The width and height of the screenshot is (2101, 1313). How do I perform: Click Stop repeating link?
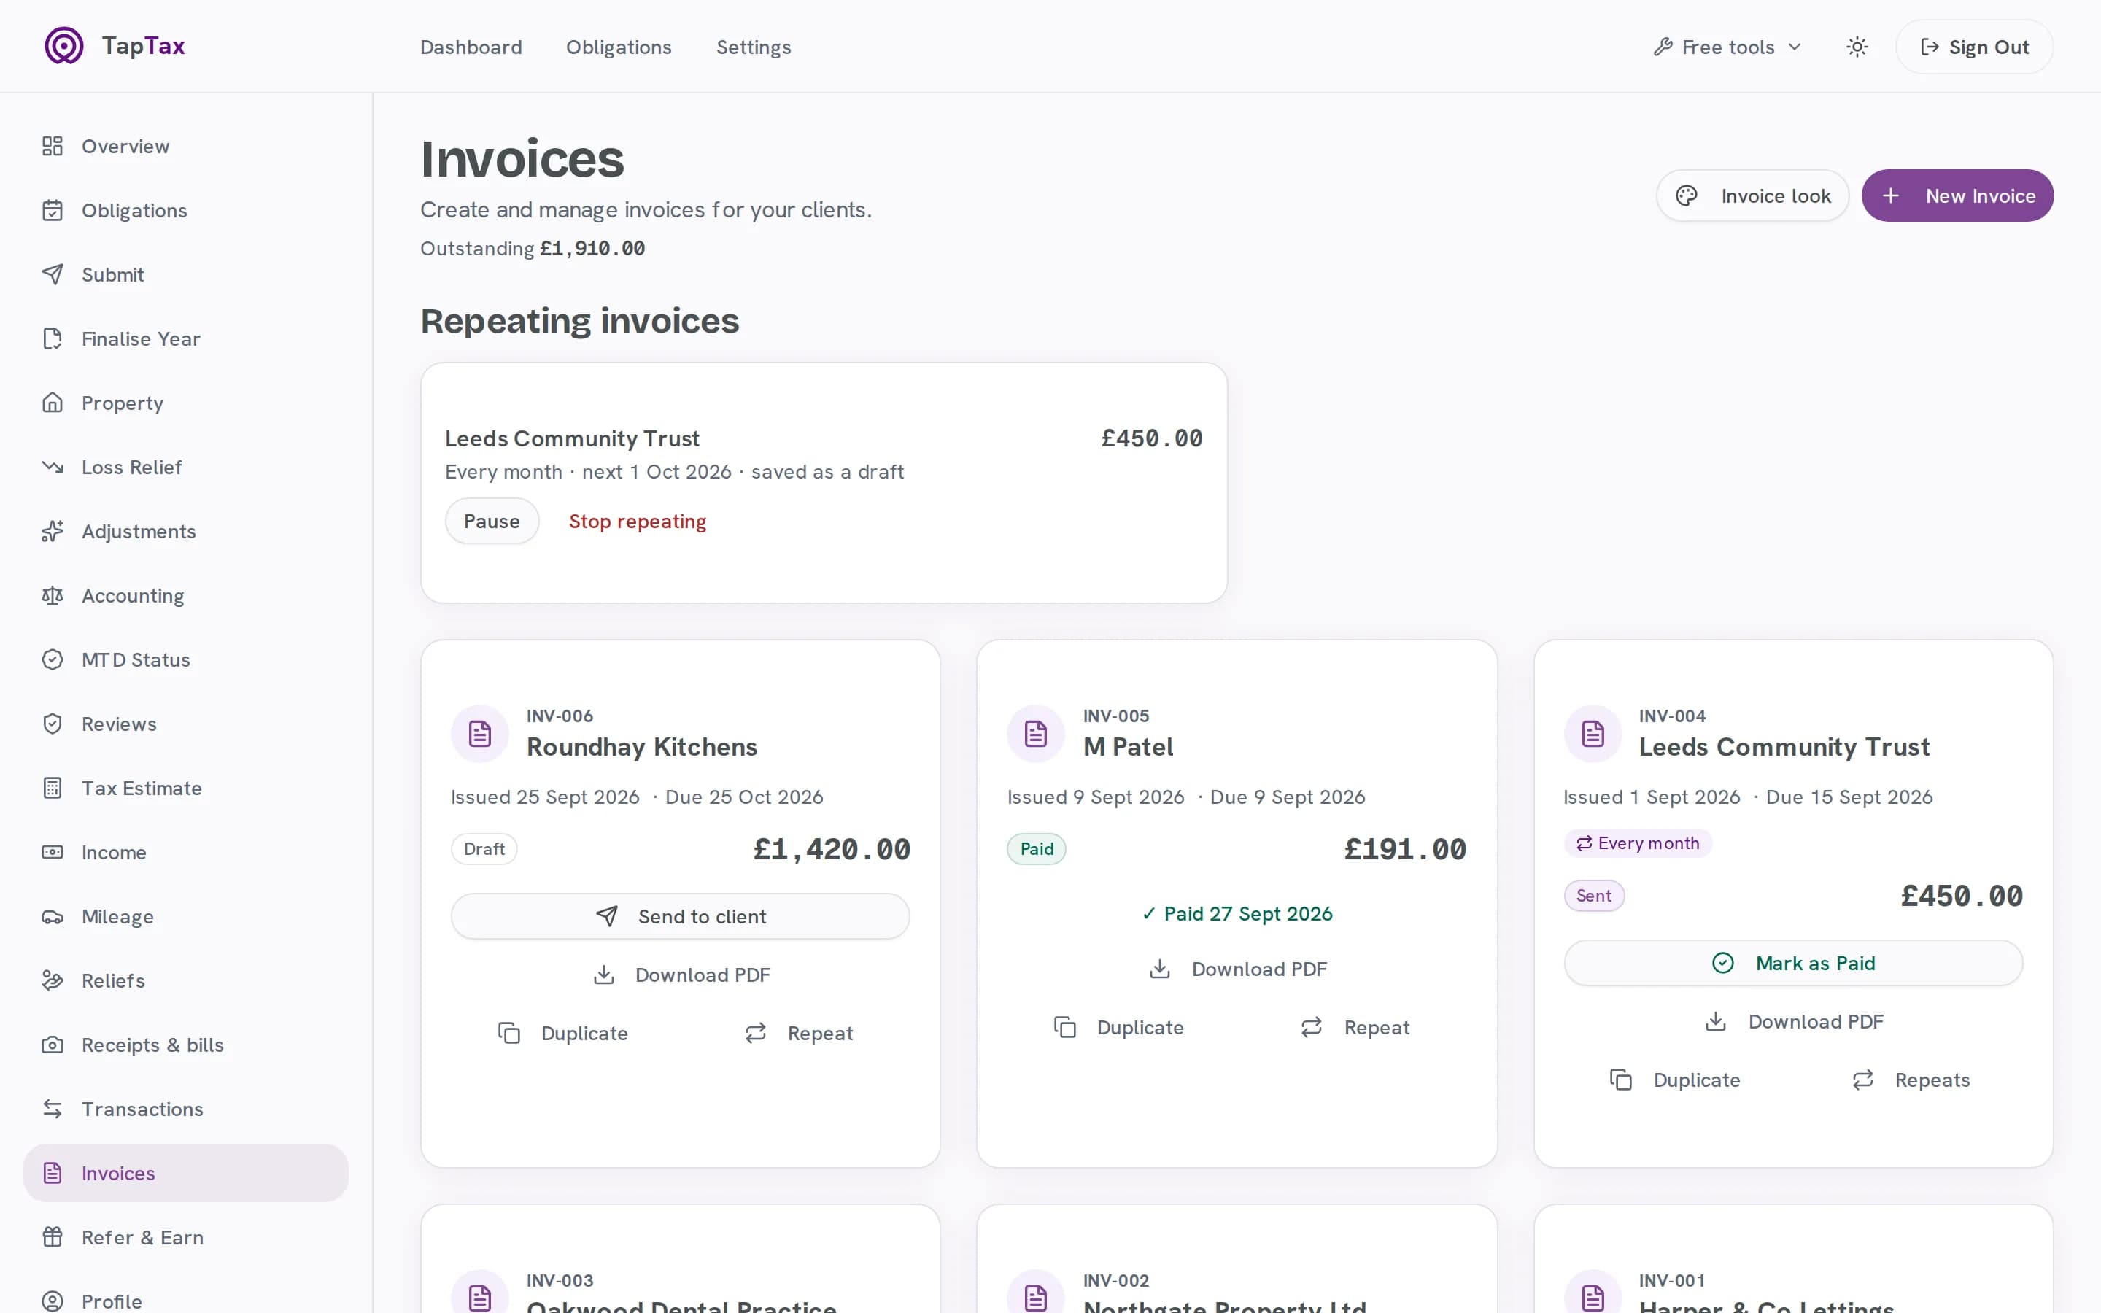(638, 521)
